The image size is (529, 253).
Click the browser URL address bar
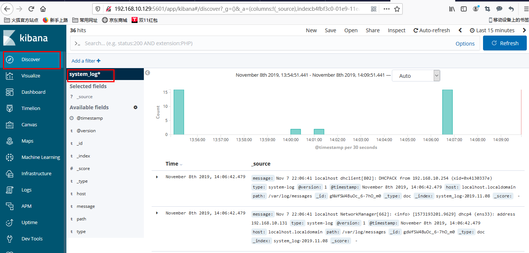coord(237,9)
